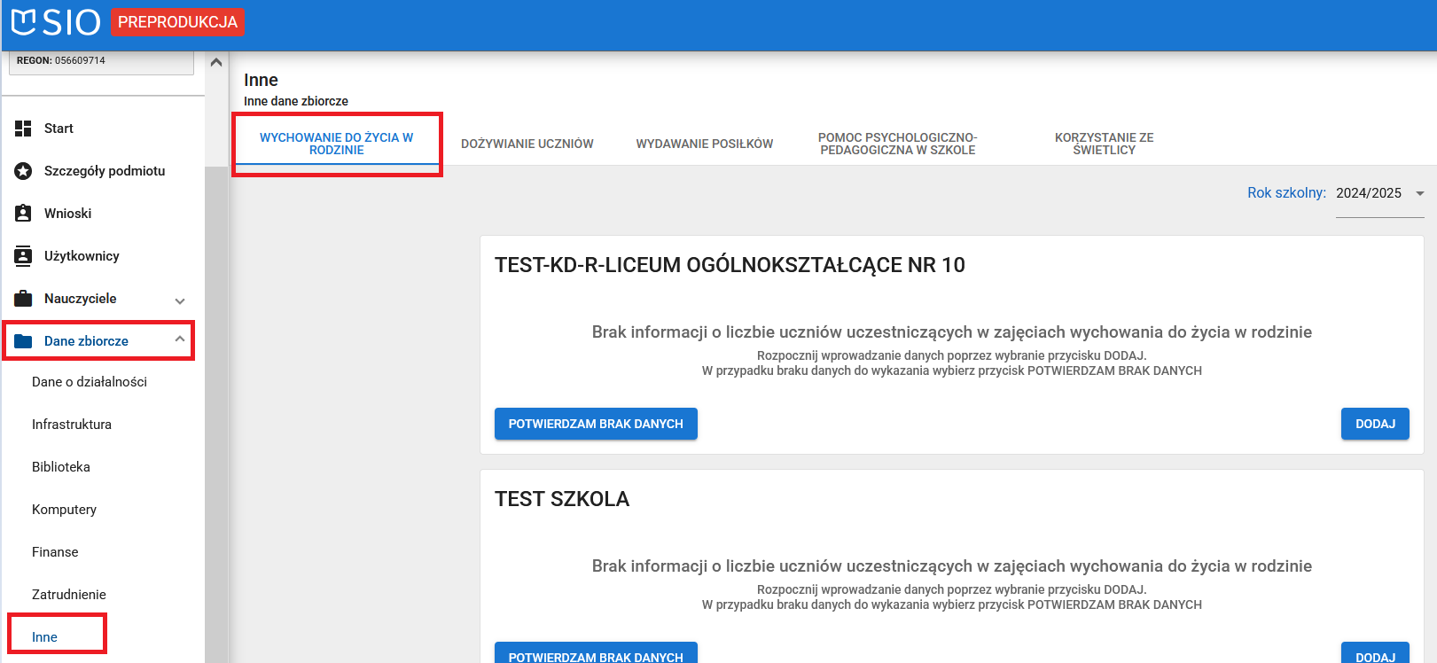Viewport: 1437px width, 663px height.
Task: Open Finanse from side navigation
Action: pos(55,552)
